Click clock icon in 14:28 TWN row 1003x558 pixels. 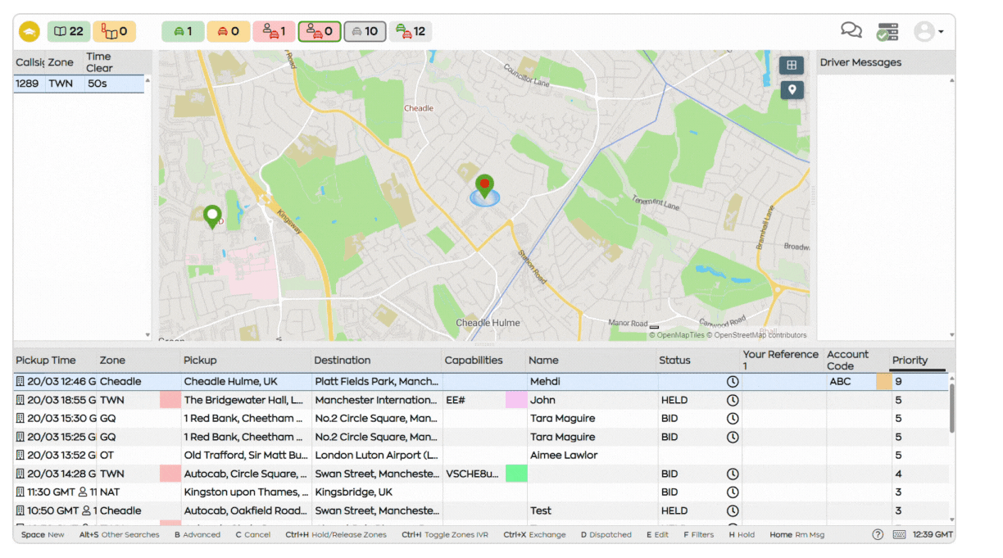pyautogui.click(x=733, y=474)
